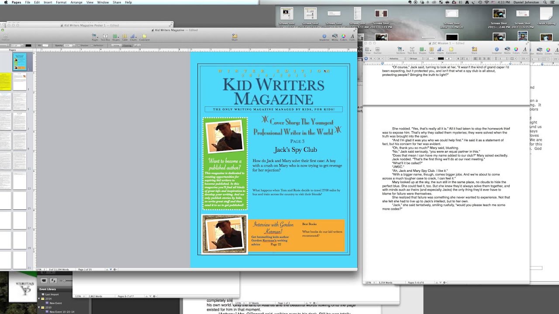Open Media browser in Kid Writers Magazine

[335, 37]
